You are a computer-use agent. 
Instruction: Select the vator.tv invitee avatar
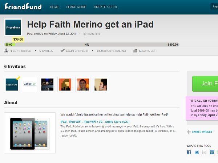[30, 84]
